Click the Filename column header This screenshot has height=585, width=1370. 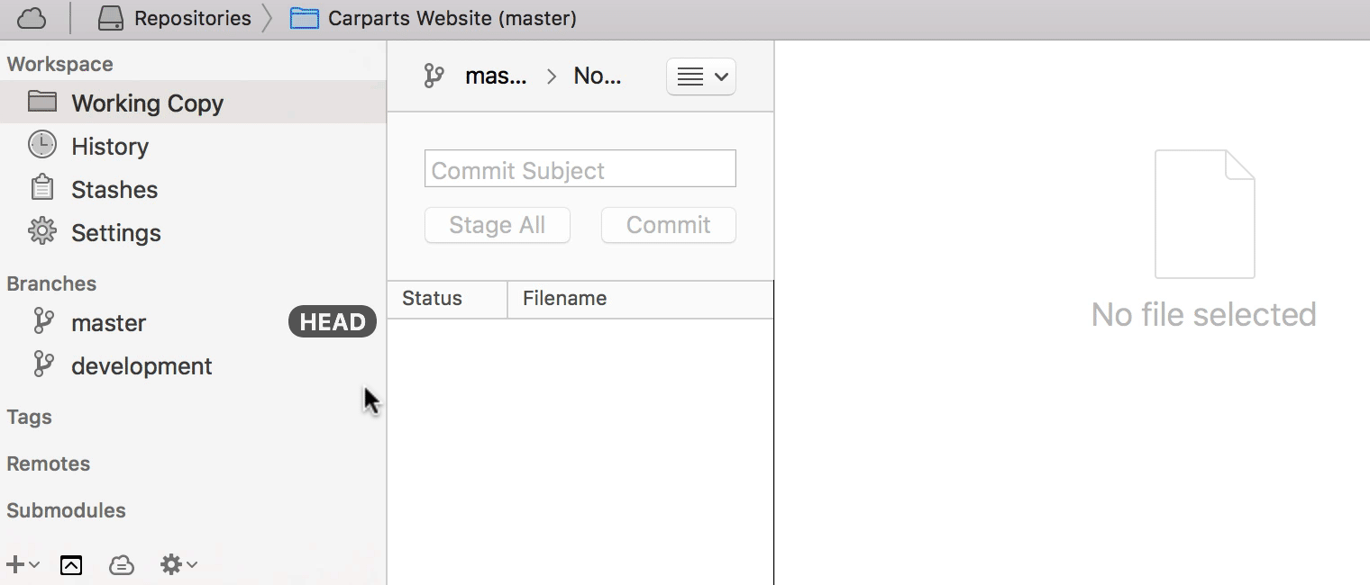(x=564, y=298)
